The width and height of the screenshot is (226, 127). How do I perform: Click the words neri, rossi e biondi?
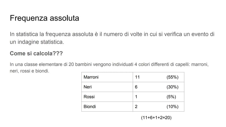coord(29,71)
